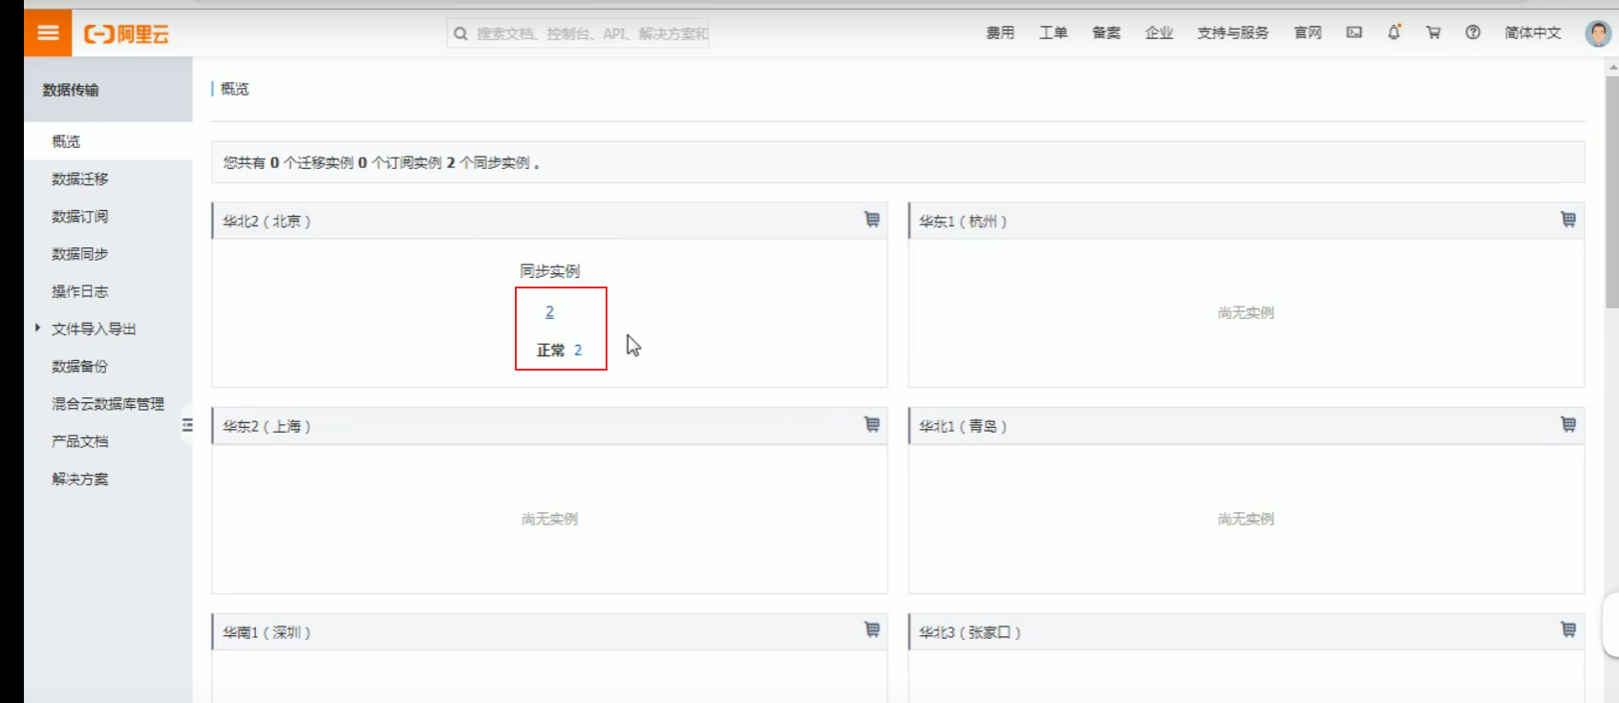Open 产品文档 in the sidebar
Image resolution: width=1619 pixels, height=703 pixels.
click(80, 441)
